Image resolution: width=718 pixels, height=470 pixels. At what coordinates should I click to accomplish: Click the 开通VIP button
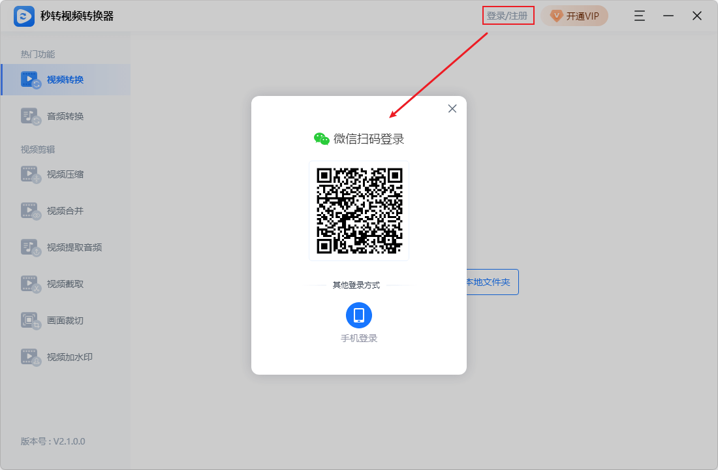click(574, 16)
